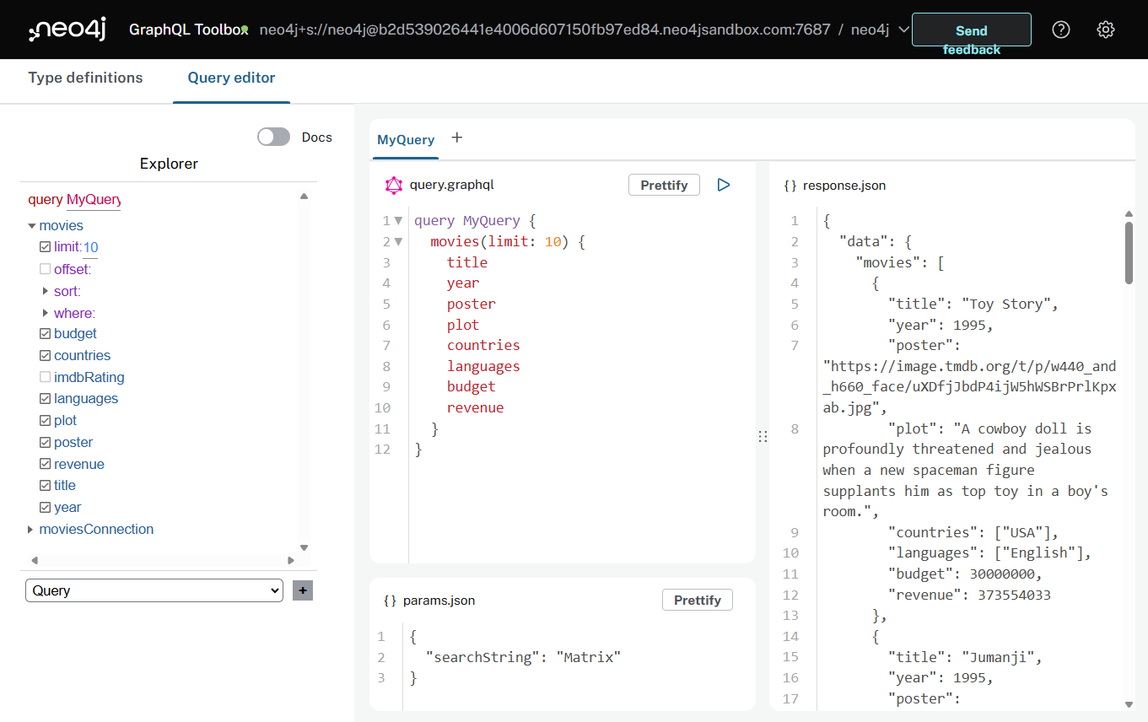1148x722 pixels.
Task: Check the offset argument checkbox
Action: tap(46, 269)
